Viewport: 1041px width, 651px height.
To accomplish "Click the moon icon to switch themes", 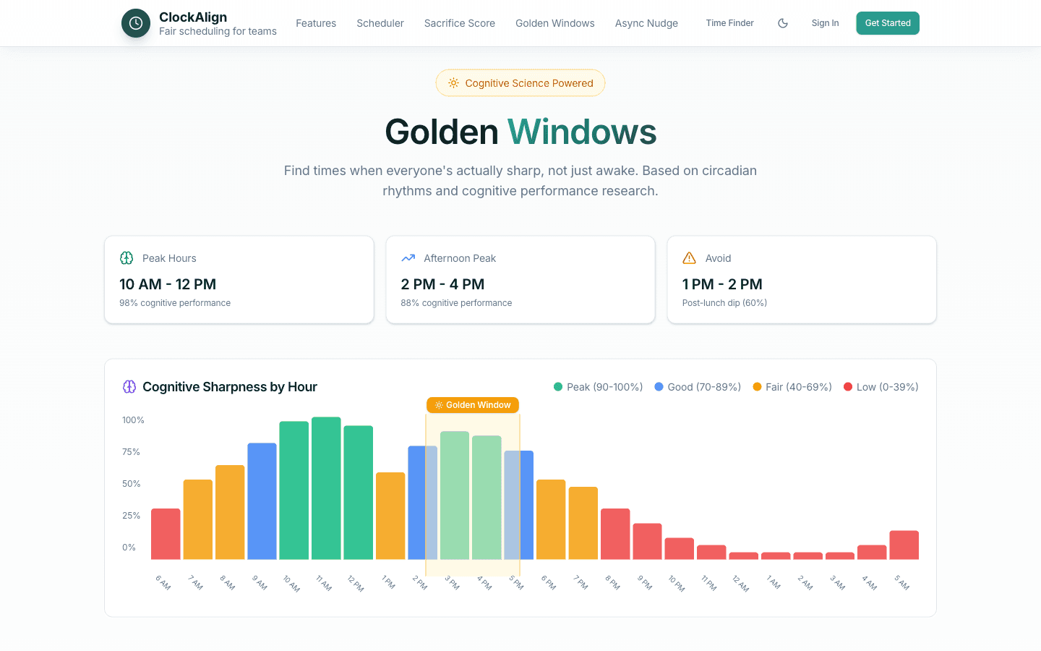I will point(782,22).
